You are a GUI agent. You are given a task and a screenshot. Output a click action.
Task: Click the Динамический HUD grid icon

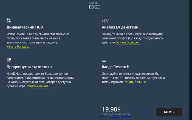(x=9, y=20)
